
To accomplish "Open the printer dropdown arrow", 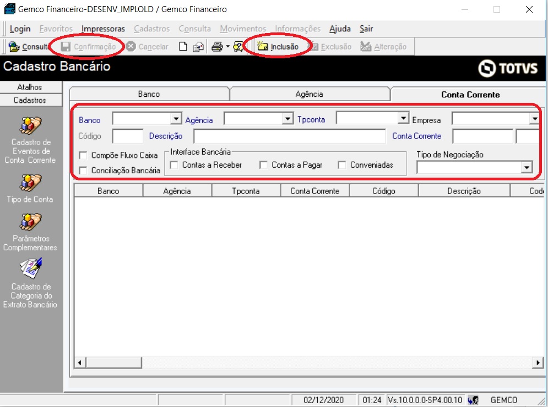I will pos(228,46).
